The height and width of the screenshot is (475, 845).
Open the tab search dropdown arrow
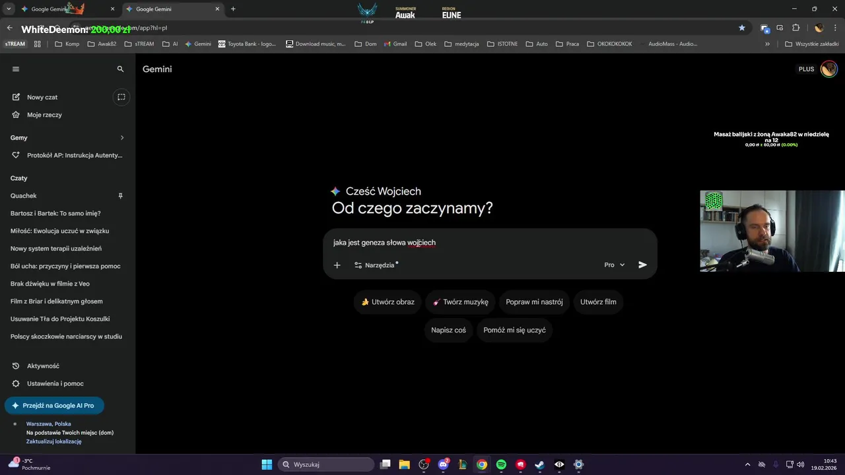9,9
